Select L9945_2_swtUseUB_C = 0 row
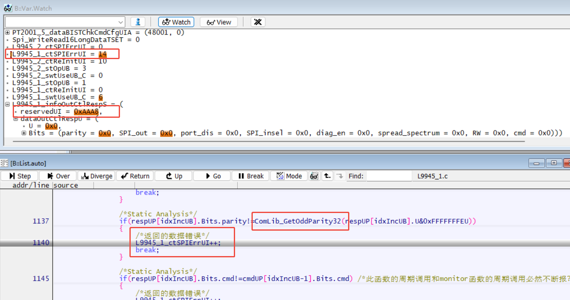This screenshot has width=570, height=300. pyautogui.click(x=57, y=76)
